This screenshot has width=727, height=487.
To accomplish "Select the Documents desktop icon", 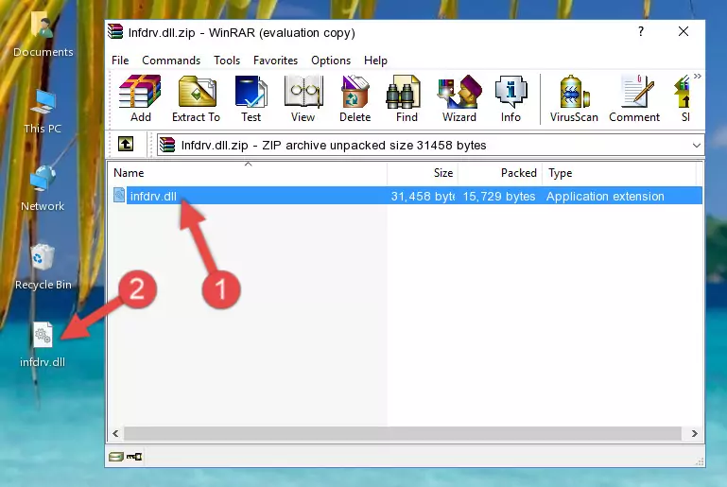I will tap(43, 34).
